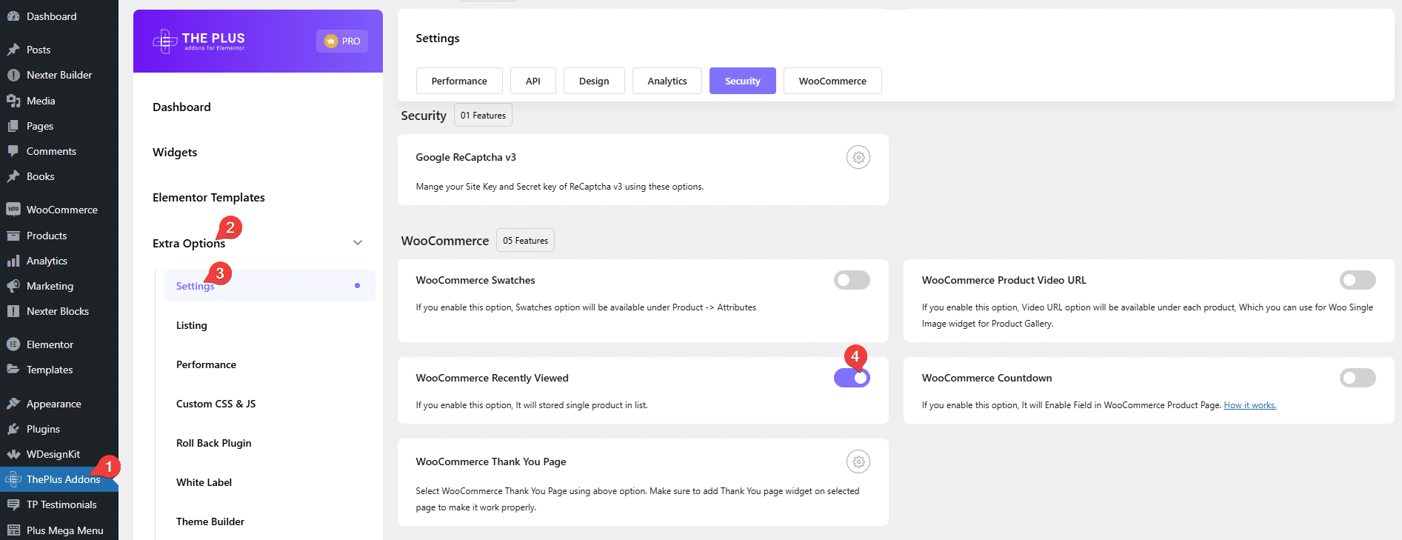This screenshot has width=1402, height=540.
Task: Select the WooCommerce settings tab
Action: [832, 81]
